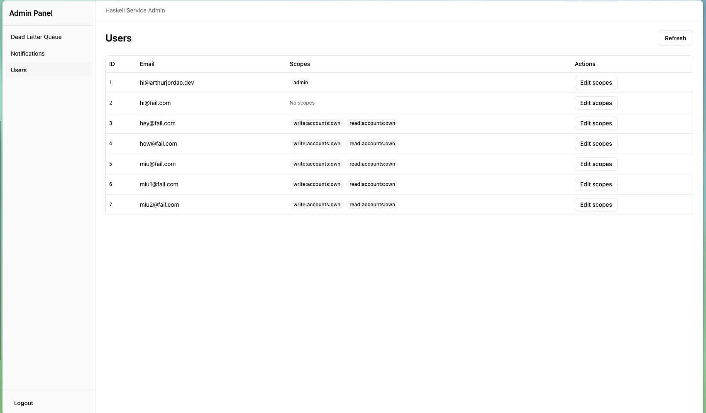Click email miu1@fail.com
Image resolution: width=706 pixels, height=413 pixels.
coord(159,184)
